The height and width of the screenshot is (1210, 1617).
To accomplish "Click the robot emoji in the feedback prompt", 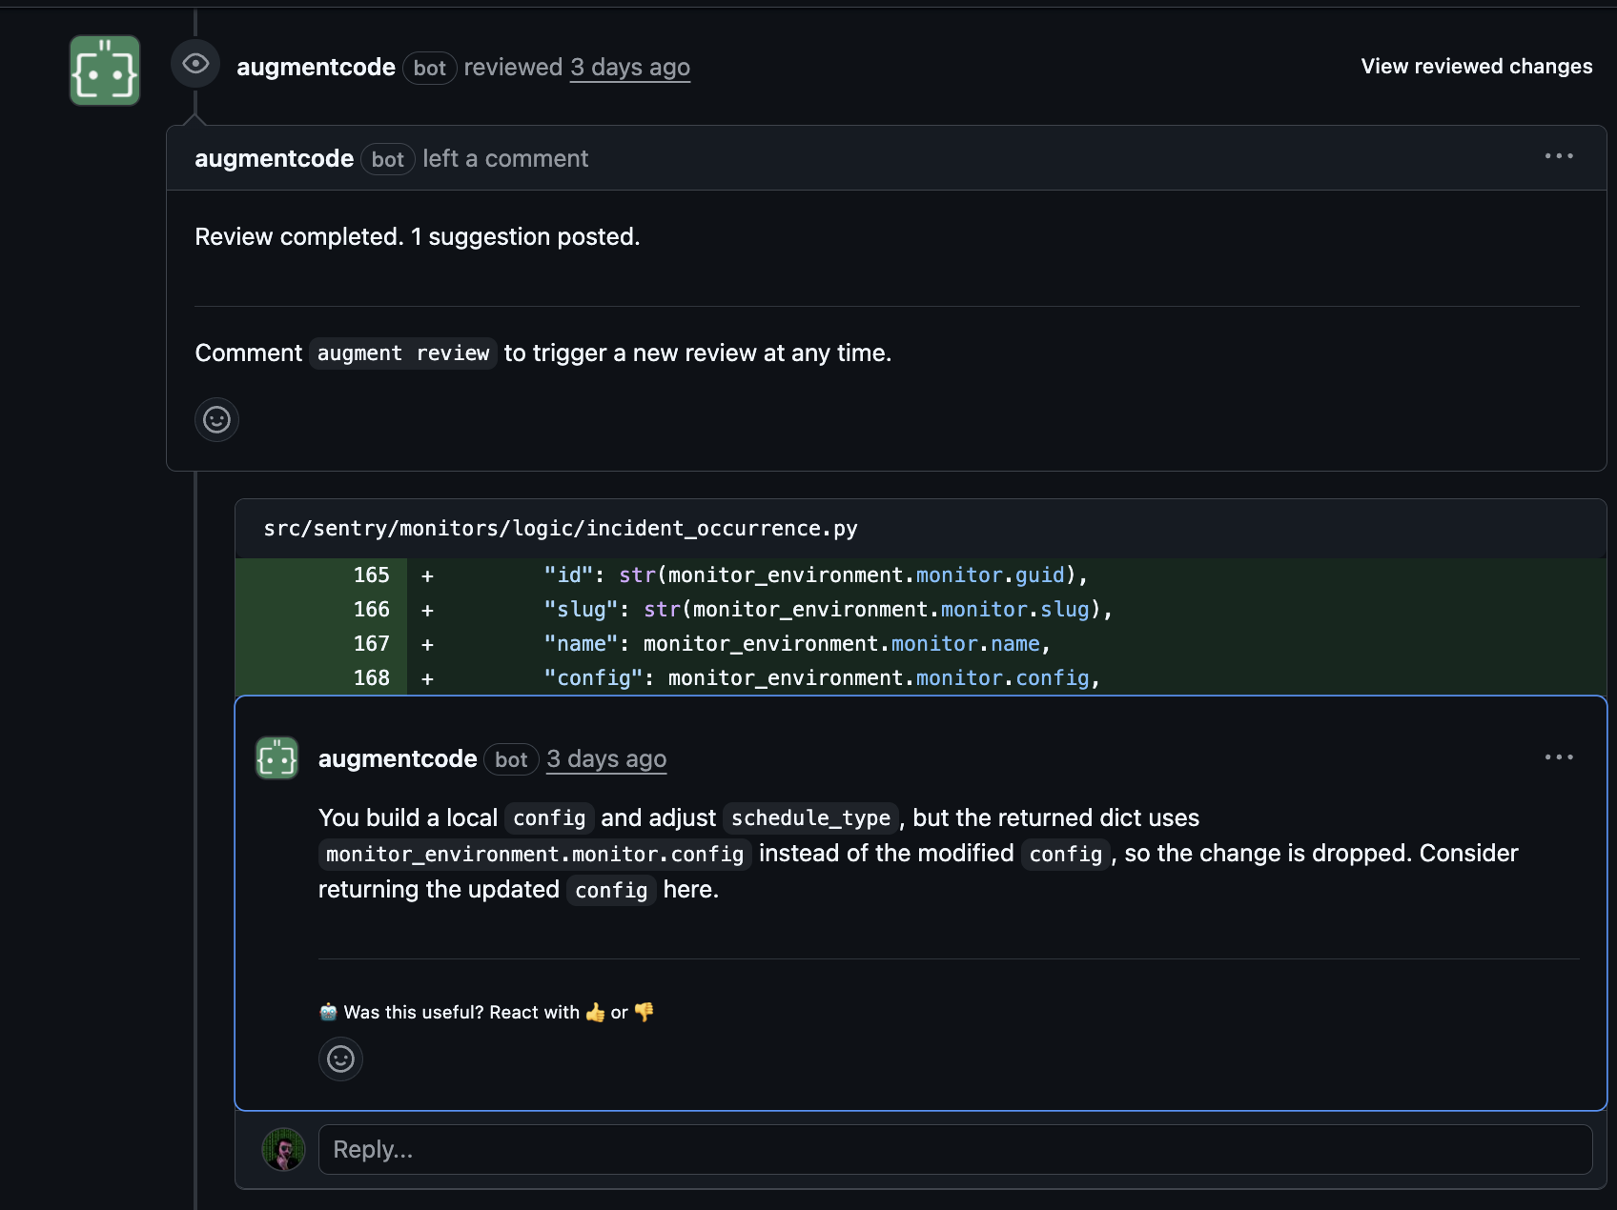I will tap(328, 1012).
